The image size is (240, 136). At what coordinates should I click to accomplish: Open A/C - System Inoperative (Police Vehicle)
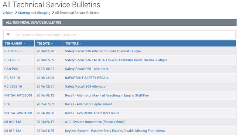point(95,122)
